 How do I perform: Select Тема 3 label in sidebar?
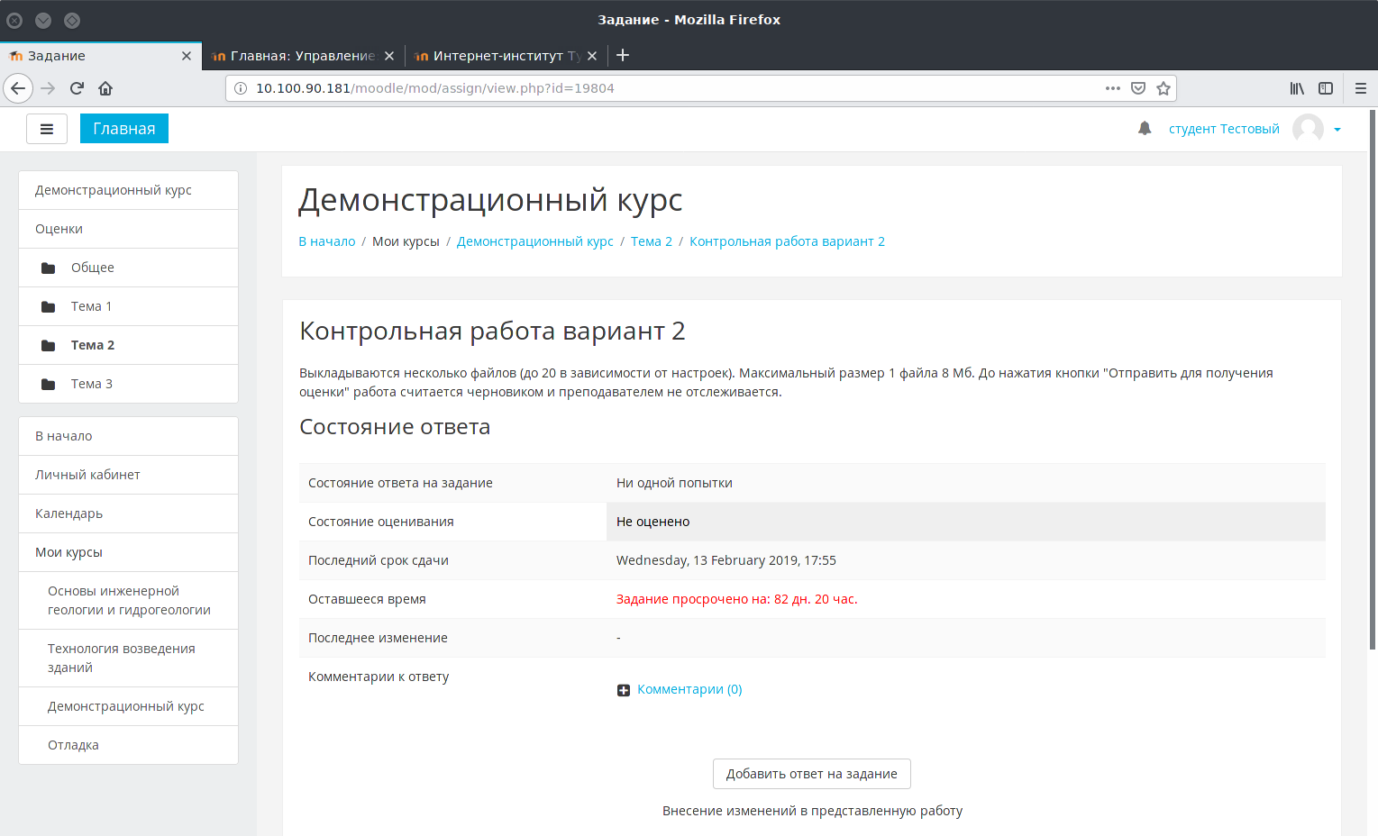coord(92,384)
